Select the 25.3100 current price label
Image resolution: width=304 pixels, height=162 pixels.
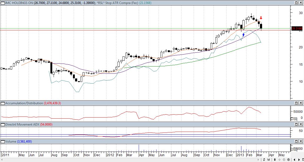coord(297,28)
